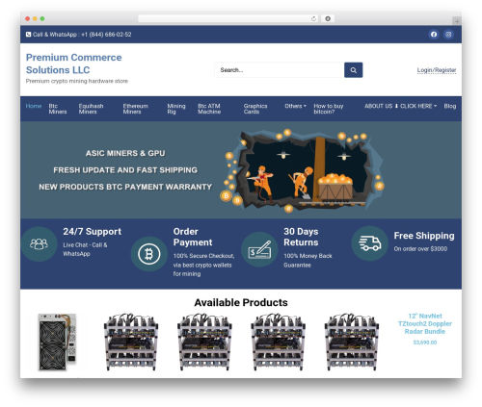The height and width of the screenshot is (407, 482).
Task: Click the miners cave banner illustration
Action: 302,170
